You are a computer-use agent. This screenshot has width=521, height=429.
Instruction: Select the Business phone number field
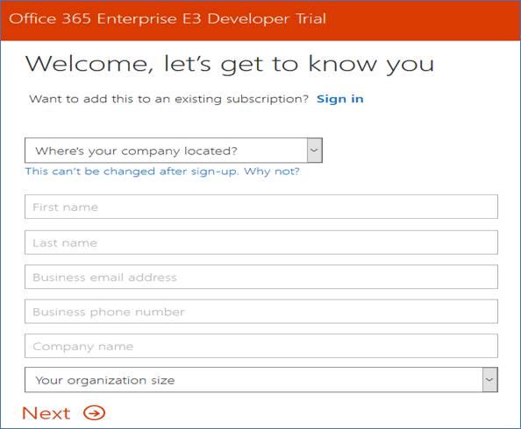(261, 312)
